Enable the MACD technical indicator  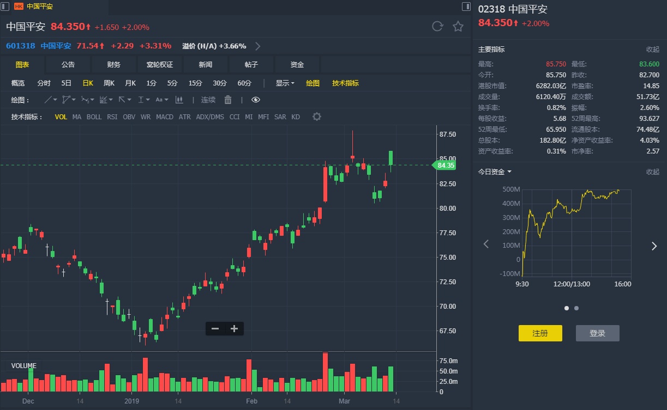tap(164, 117)
